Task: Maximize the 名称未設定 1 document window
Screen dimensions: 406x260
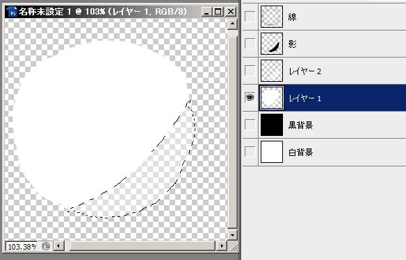Action: pos(218,12)
